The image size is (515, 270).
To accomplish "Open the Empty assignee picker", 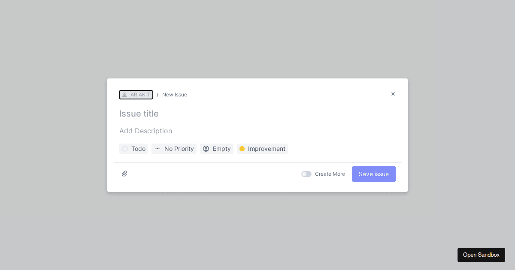I will pyautogui.click(x=217, y=149).
